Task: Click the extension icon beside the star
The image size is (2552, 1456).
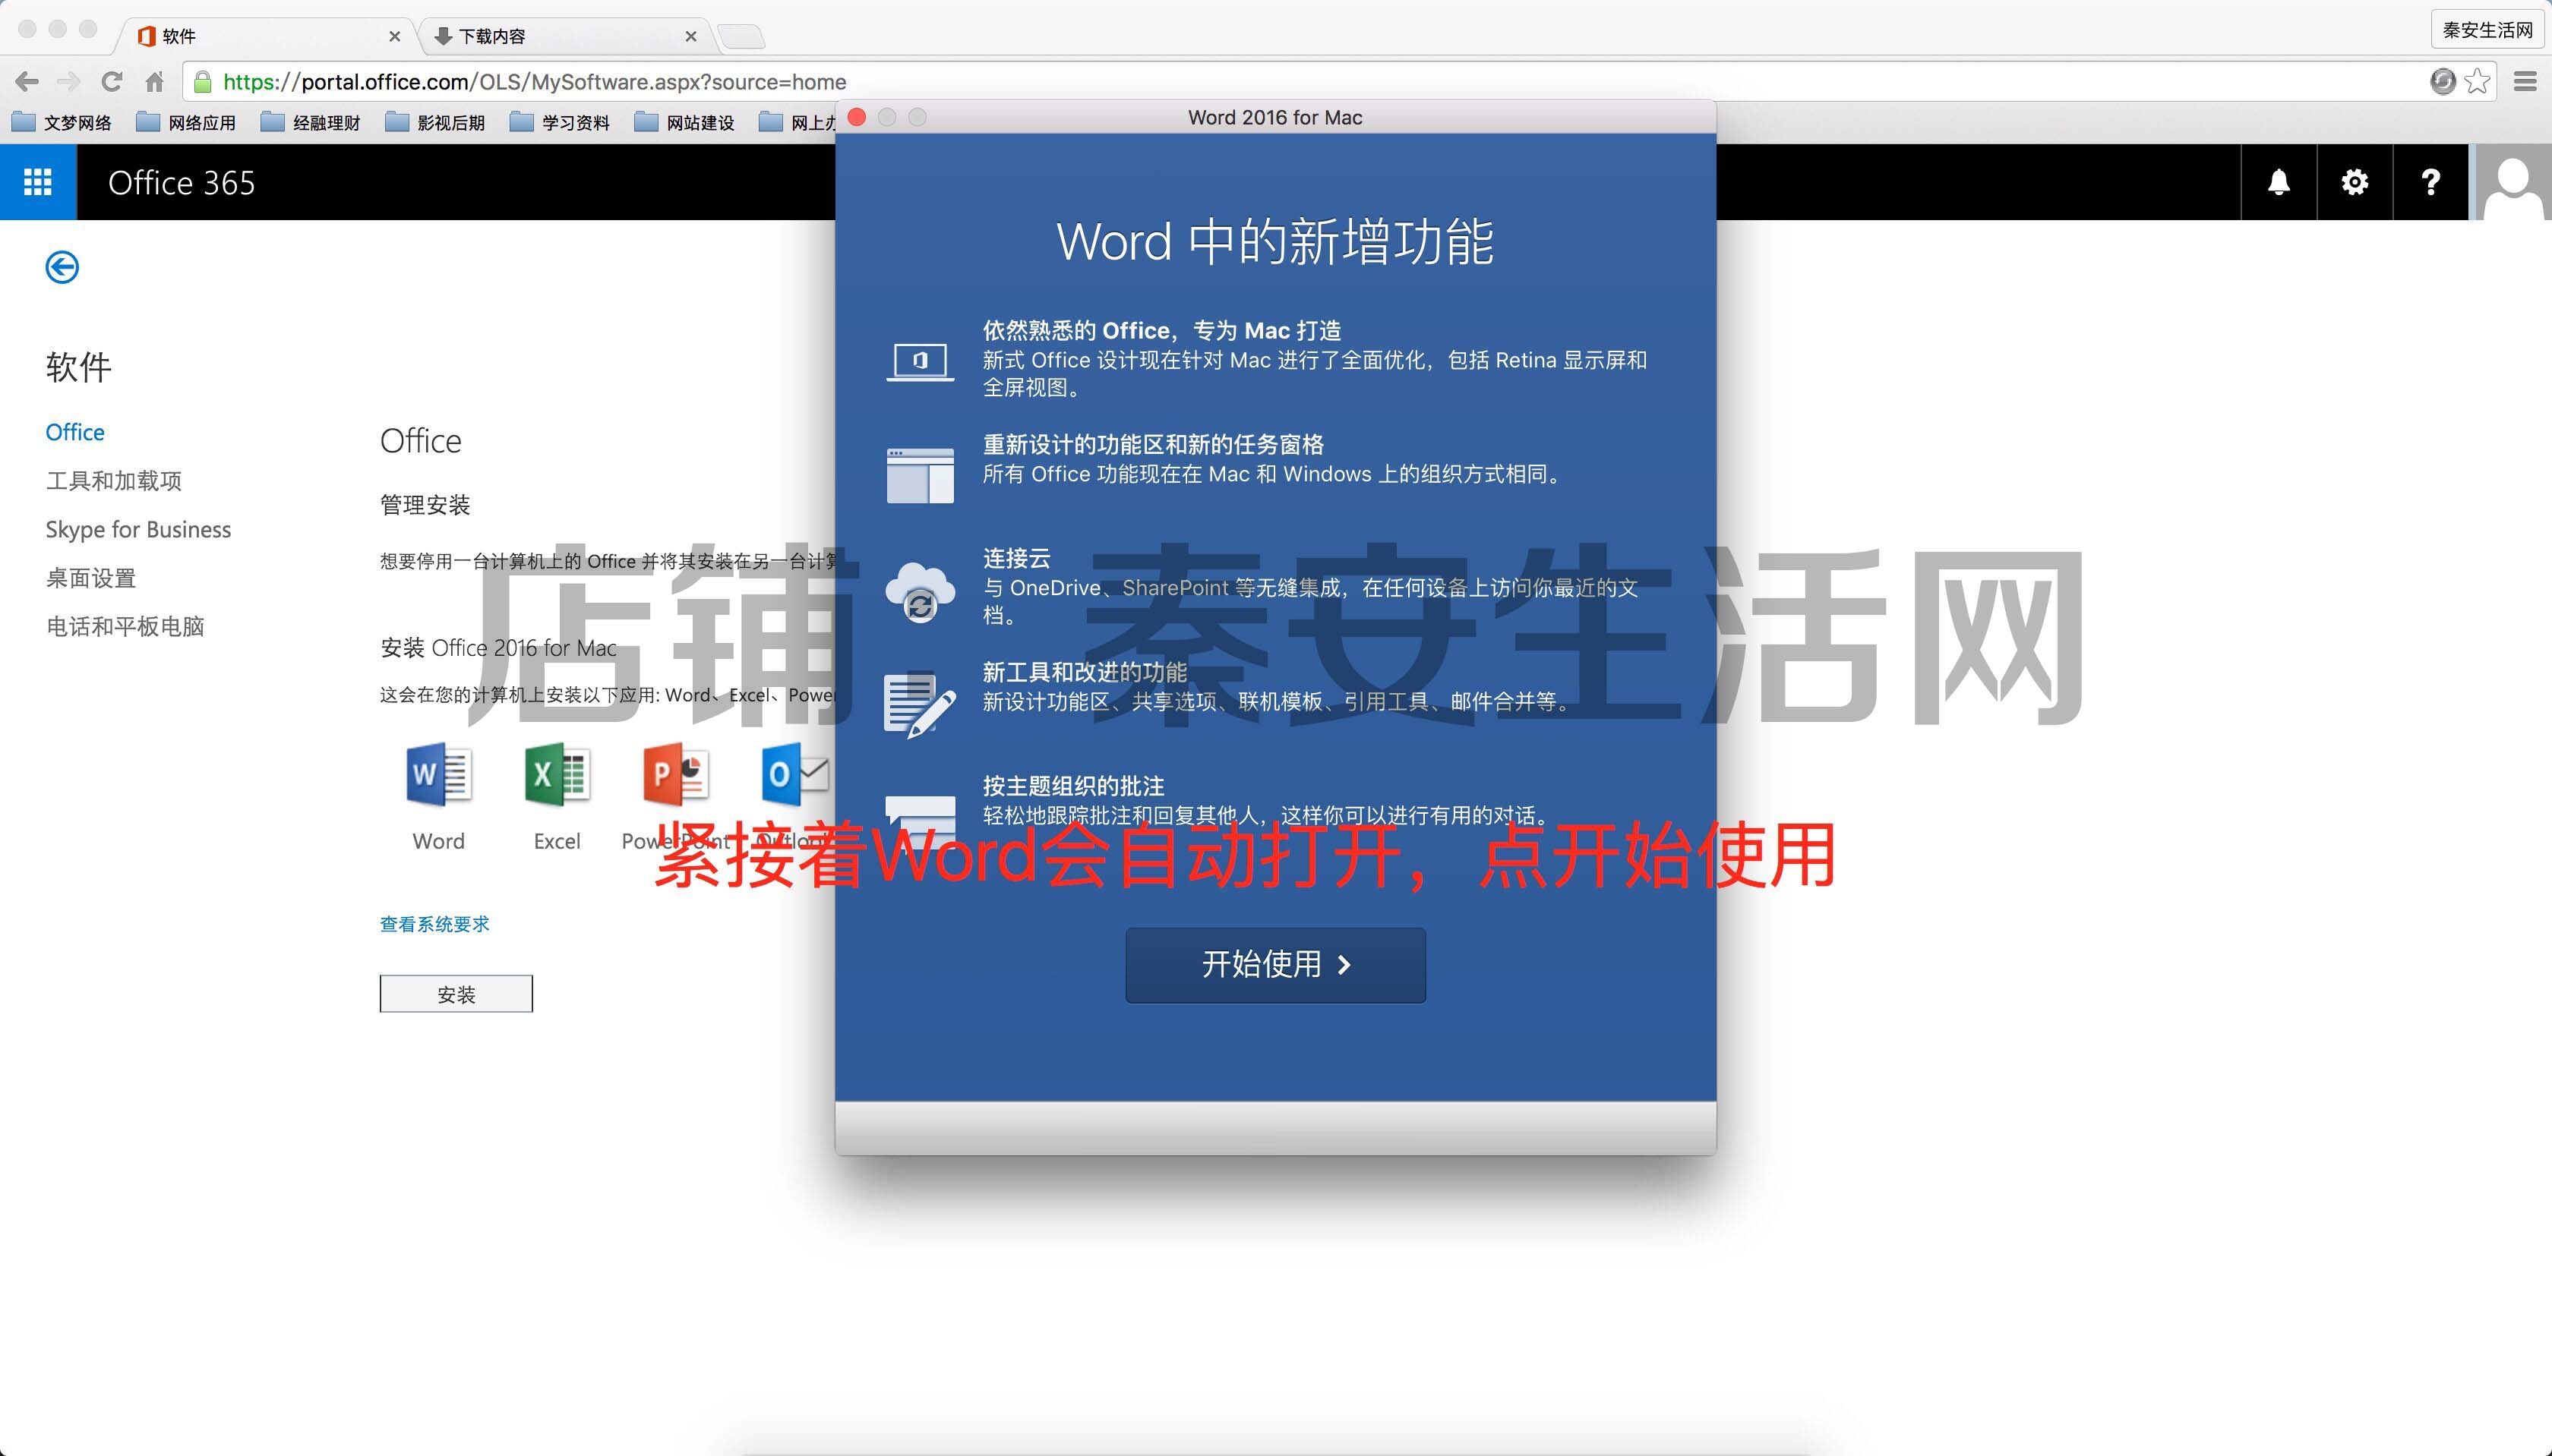Action: (2442, 82)
